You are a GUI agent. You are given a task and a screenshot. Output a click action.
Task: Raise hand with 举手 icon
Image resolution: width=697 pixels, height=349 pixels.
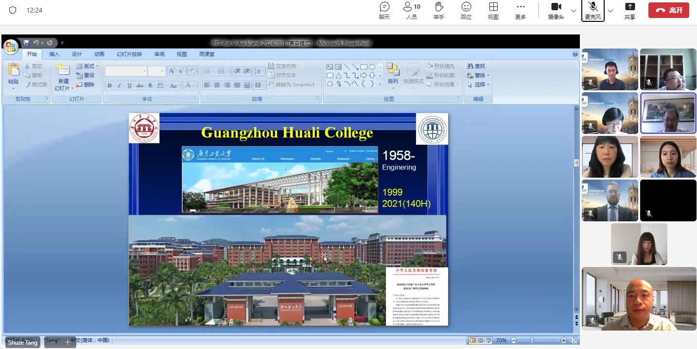[439, 10]
